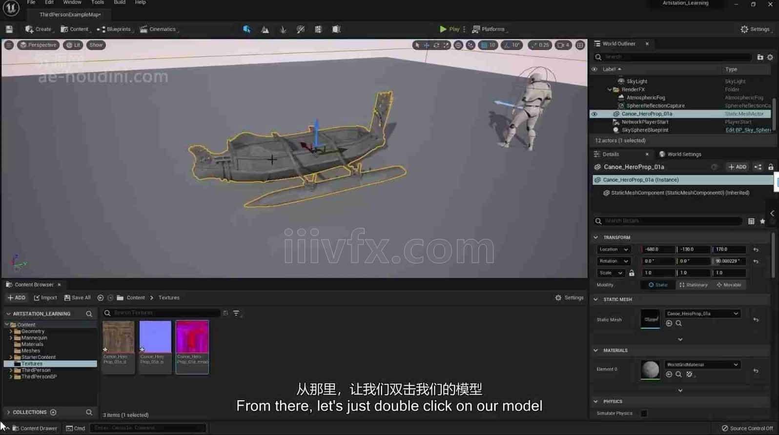
Task: Maximize or restore viewport layout icon
Action: pyautogui.click(x=580, y=45)
